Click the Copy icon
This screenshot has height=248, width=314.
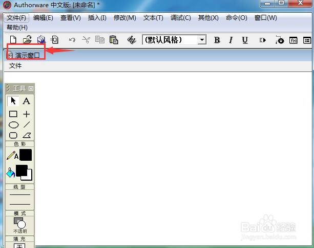pyautogui.click(x=100, y=40)
